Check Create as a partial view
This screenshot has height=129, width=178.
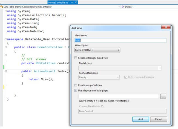pos(76,85)
